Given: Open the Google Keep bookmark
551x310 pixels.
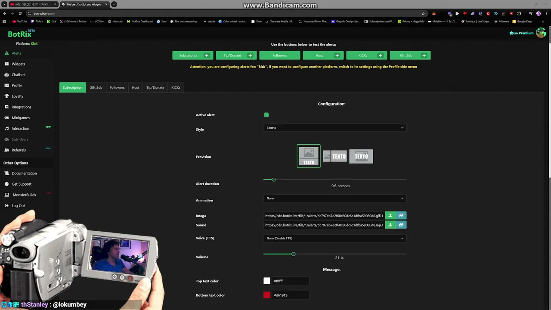Looking at the screenshot, I should pyautogui.click(x=522, y=21).
